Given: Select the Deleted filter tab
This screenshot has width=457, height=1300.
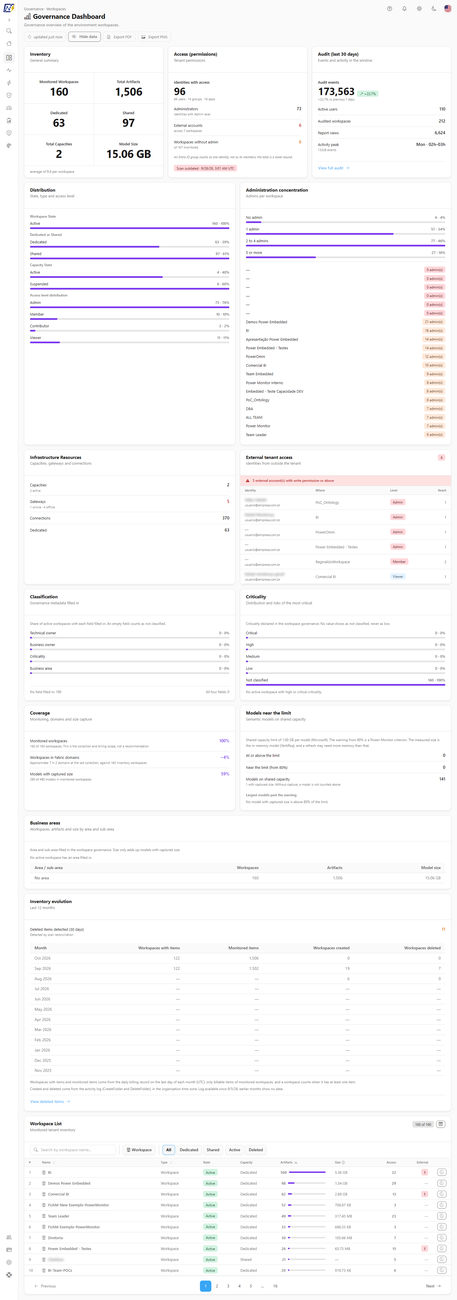Looking at the screenshot, I should 256,1149.
